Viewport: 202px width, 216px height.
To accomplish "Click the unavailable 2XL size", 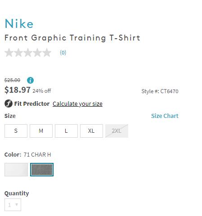I will (117, 131).
